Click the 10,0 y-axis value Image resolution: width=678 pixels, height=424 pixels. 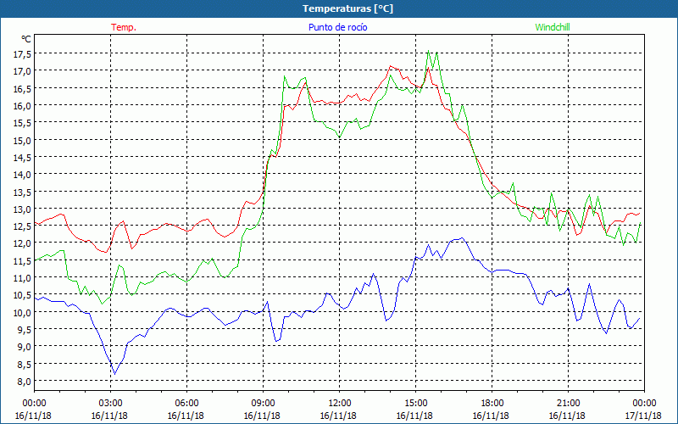point(22,312)
